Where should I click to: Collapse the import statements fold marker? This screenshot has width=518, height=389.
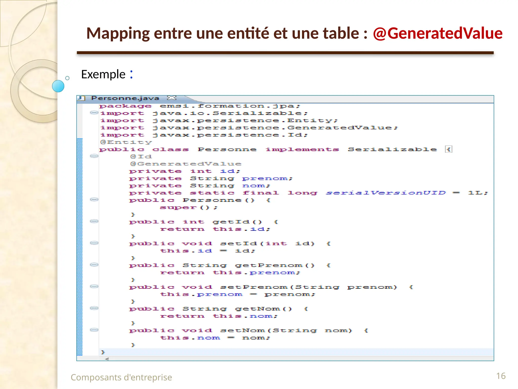point(94,113)
